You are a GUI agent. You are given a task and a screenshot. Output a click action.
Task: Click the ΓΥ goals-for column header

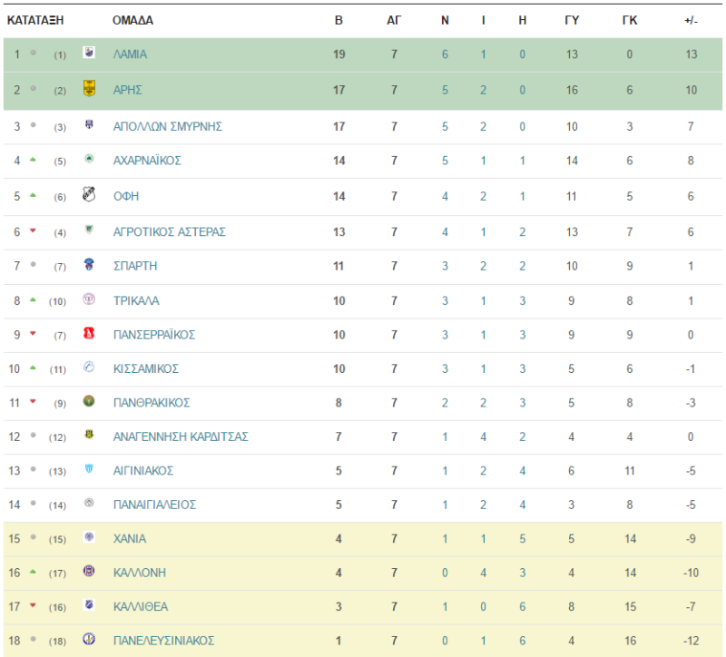click(572, 20)
